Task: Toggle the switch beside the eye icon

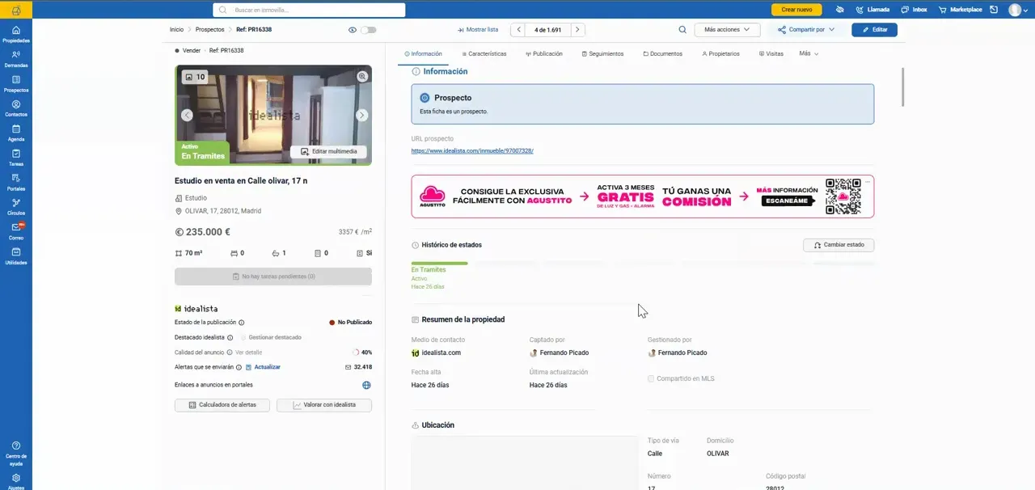Action: point(369,29)
